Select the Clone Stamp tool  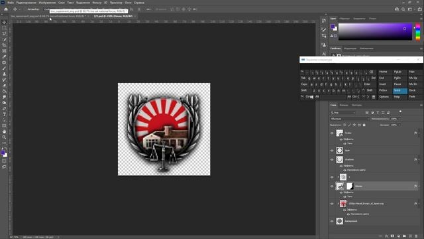click(4, 74)
